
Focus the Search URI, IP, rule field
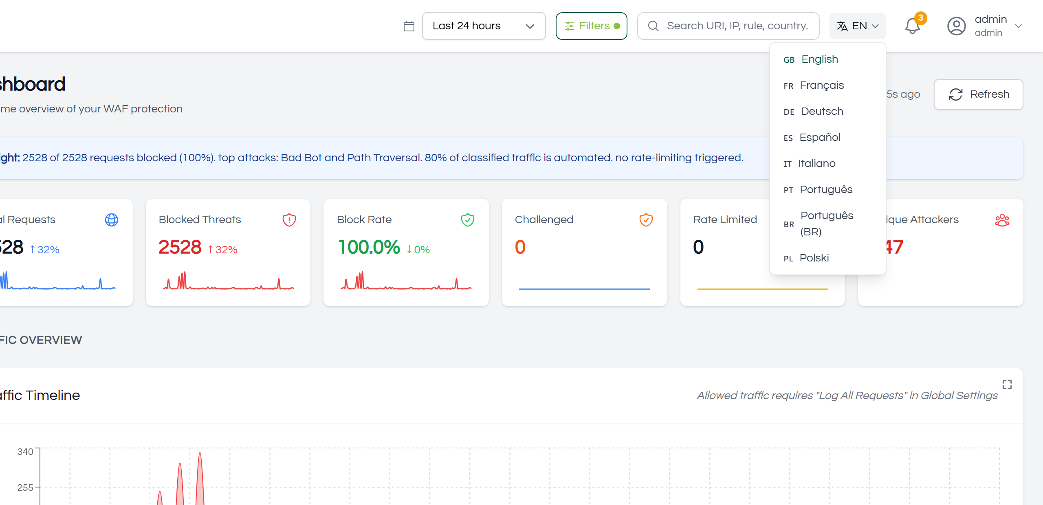(x=728, y=26)
